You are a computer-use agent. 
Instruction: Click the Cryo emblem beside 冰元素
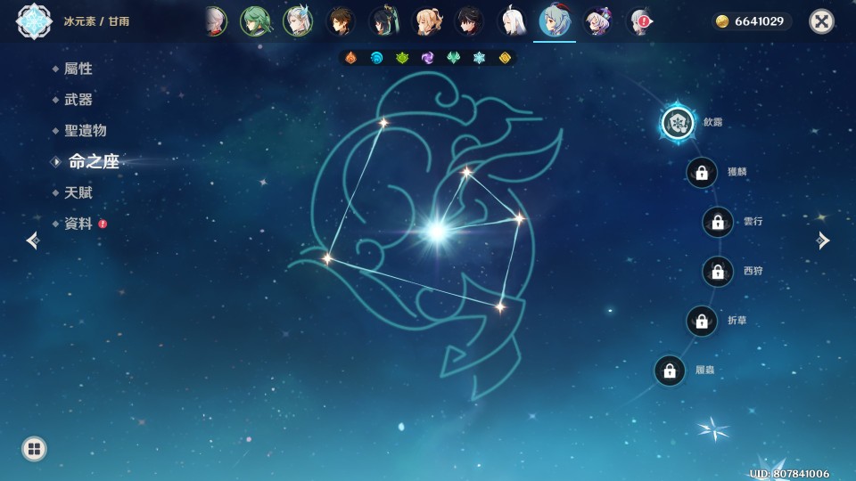point(34,21)
